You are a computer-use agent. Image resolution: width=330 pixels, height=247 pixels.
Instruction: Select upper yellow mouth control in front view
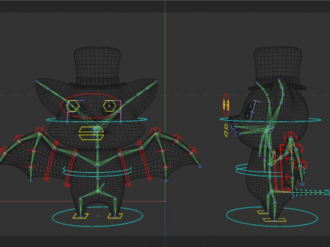click(x=91, y=130)
